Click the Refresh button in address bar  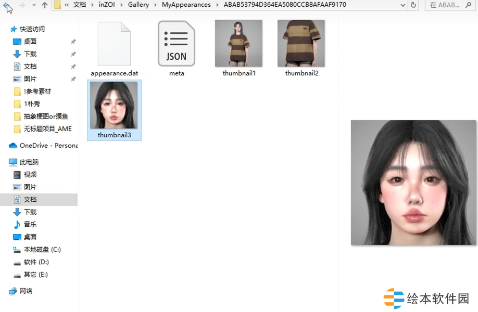(413, 5)
